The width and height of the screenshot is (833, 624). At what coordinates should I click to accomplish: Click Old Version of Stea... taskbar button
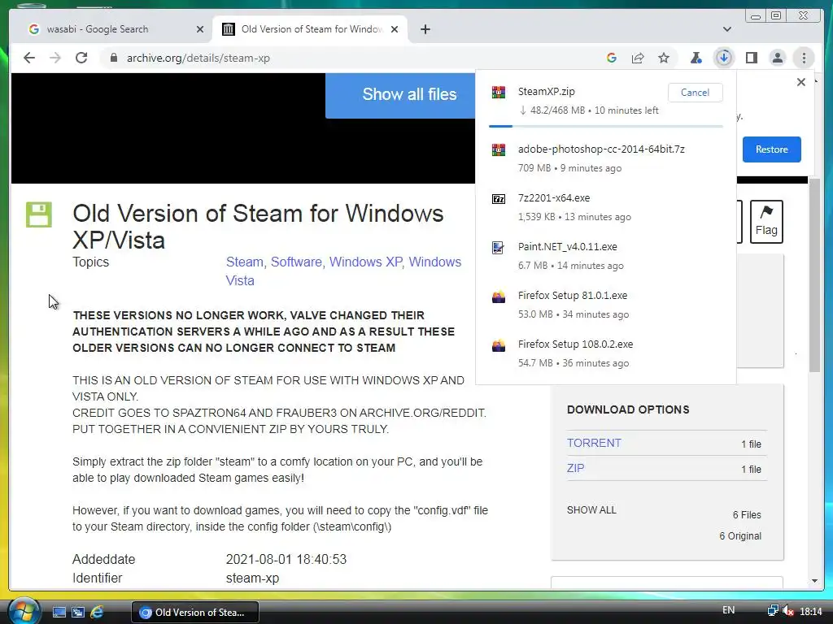pyautogui.click(x=195, y=613)
